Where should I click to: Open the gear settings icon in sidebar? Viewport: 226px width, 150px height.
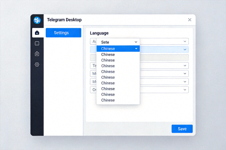37,64
